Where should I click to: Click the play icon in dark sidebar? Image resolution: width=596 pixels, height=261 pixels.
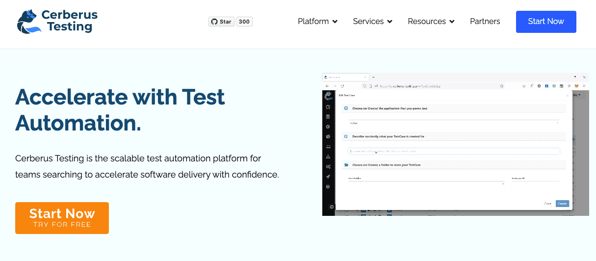tap(328, 127)
